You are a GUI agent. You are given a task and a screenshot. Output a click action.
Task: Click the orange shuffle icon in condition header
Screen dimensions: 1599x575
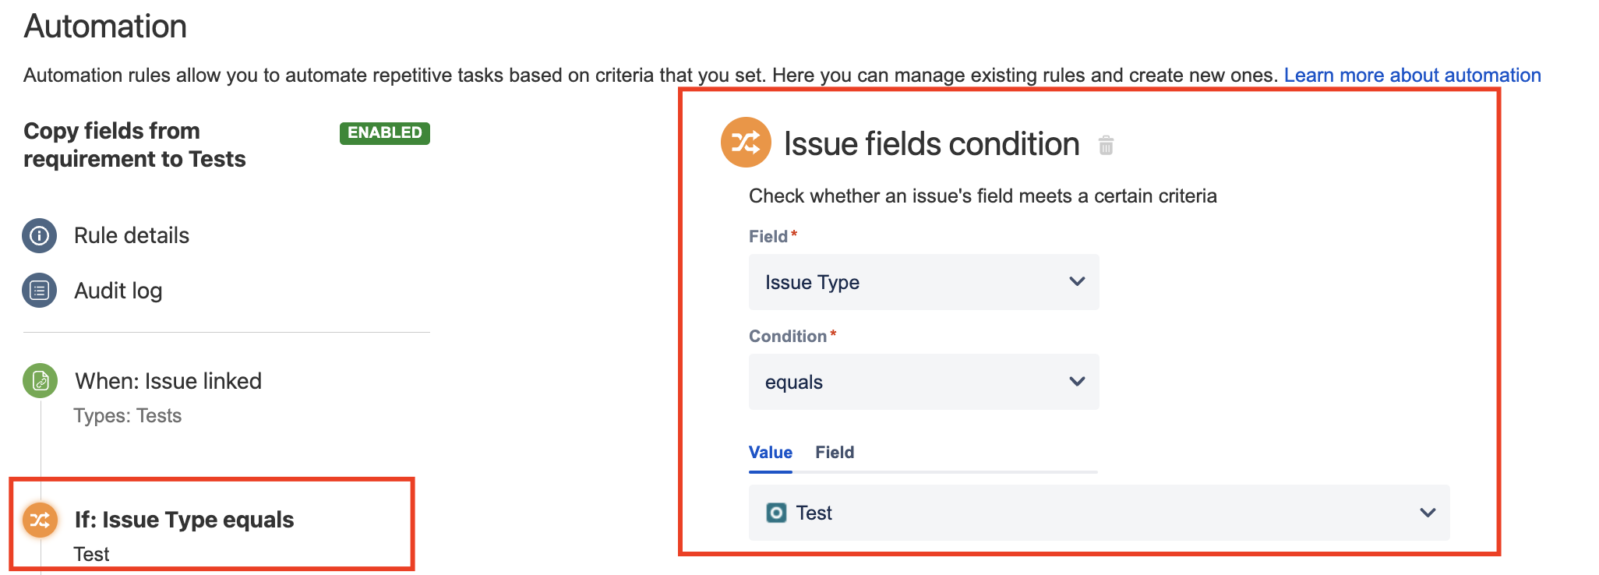pos(746,143)
